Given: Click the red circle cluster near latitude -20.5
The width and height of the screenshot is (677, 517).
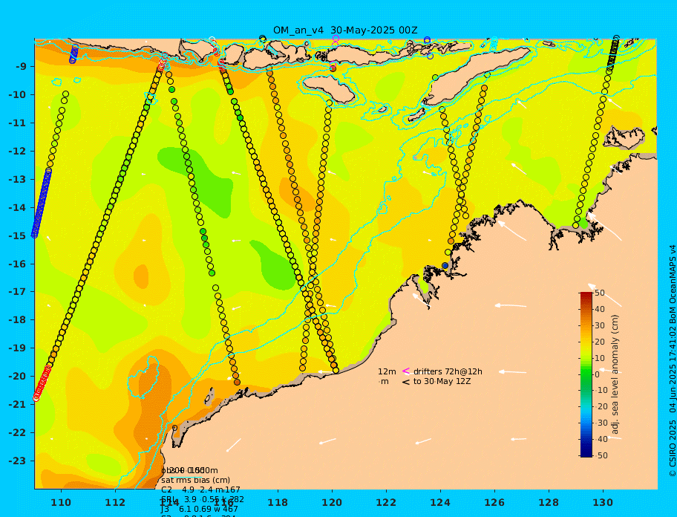Looking at the screenshot, I should click(x=42, y=383).
